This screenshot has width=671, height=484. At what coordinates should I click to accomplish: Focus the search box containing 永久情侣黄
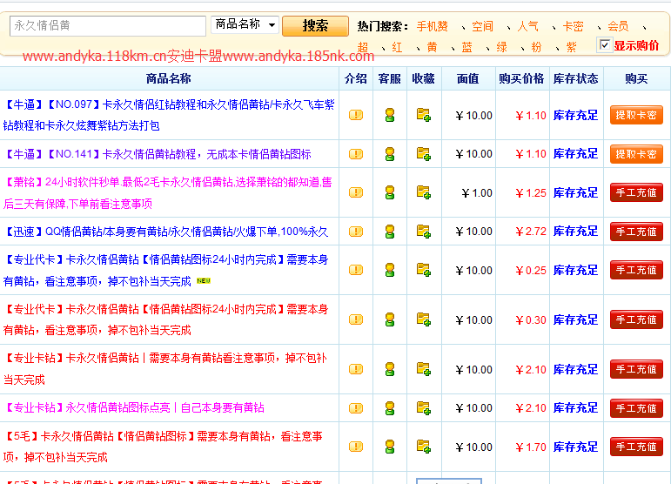[108, 25]
